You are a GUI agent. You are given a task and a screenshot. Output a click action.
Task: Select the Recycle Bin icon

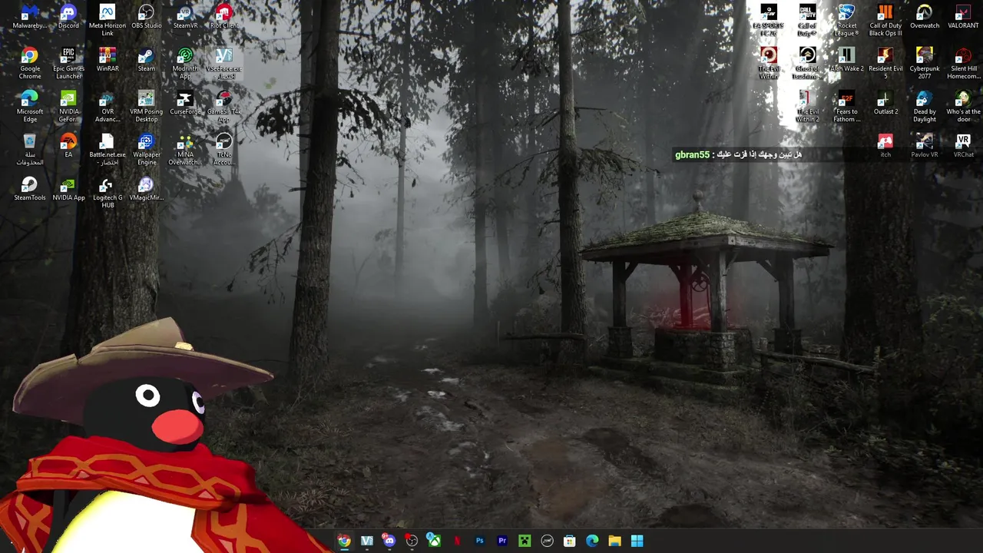(29, 149)
